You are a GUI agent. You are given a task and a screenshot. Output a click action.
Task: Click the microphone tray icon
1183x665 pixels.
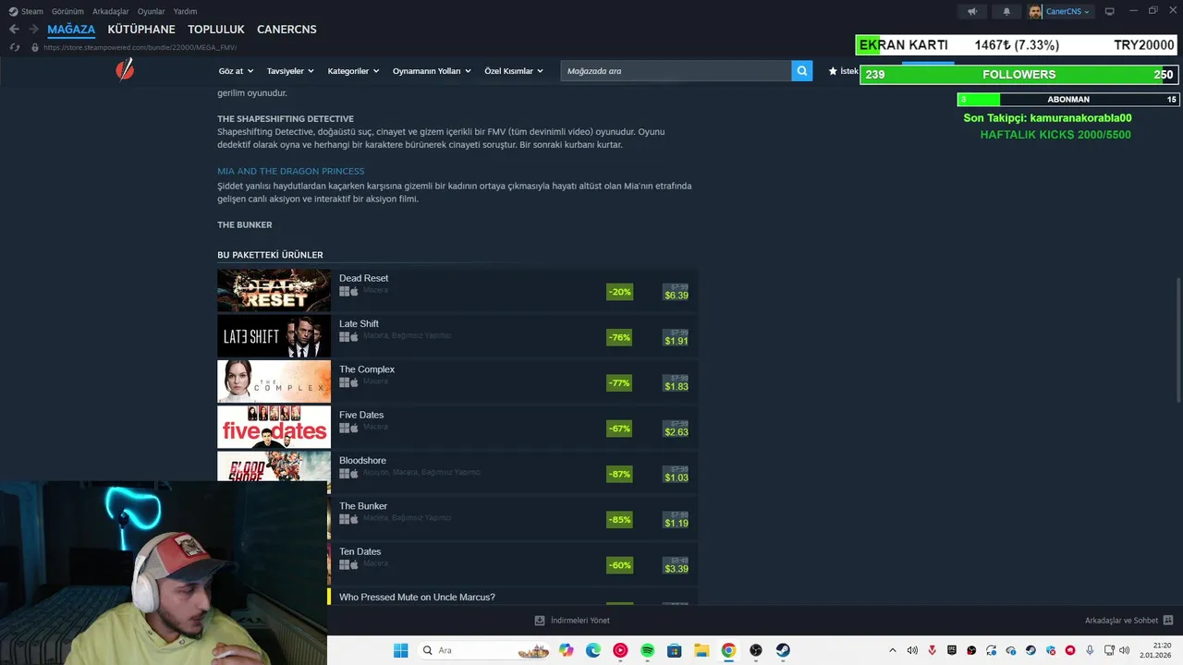1091,650
